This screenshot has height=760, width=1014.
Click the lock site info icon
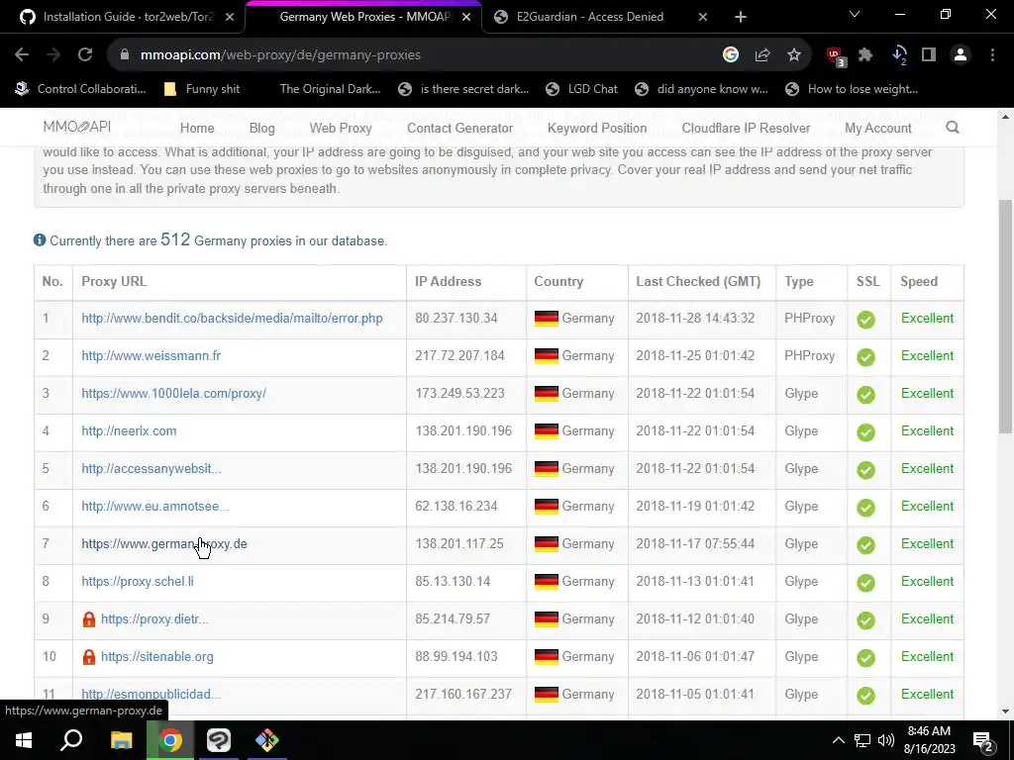coord(125,55)
